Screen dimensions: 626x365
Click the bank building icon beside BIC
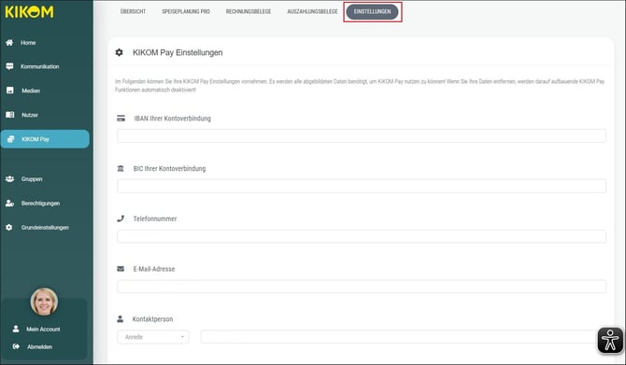(121, 168)
